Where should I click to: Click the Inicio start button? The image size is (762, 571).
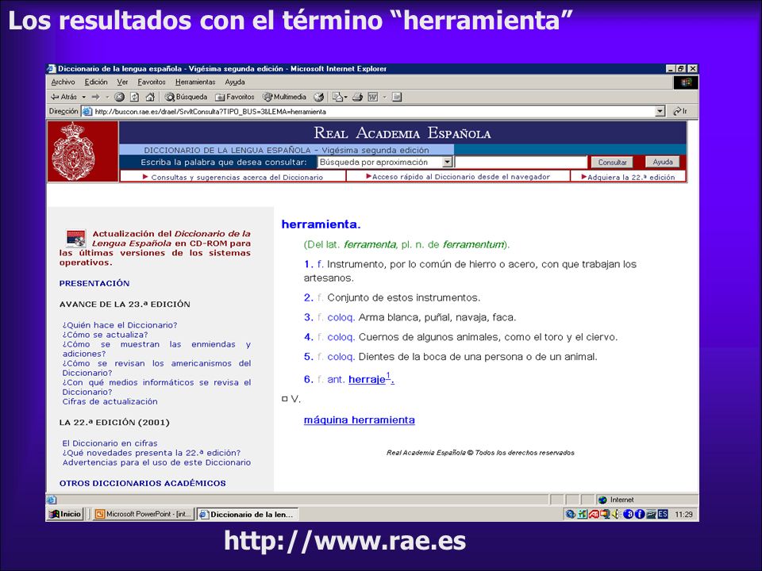[x=65, y=514]
